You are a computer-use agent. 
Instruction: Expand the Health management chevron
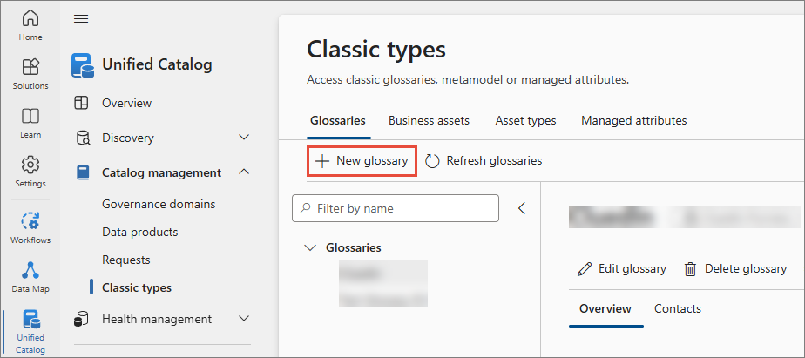click(x=244, y=319)
